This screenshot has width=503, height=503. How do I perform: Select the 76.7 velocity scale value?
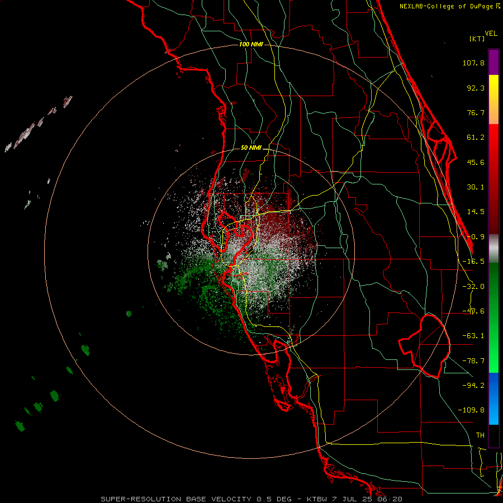(x=476, y=112)
